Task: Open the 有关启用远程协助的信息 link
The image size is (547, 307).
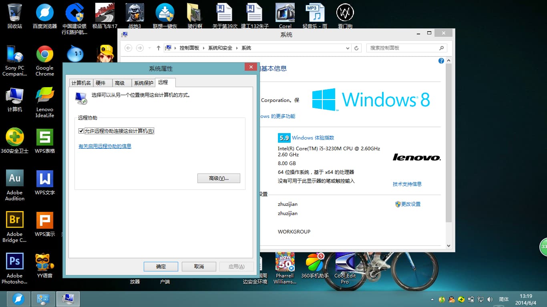Action: coord(105,146)
